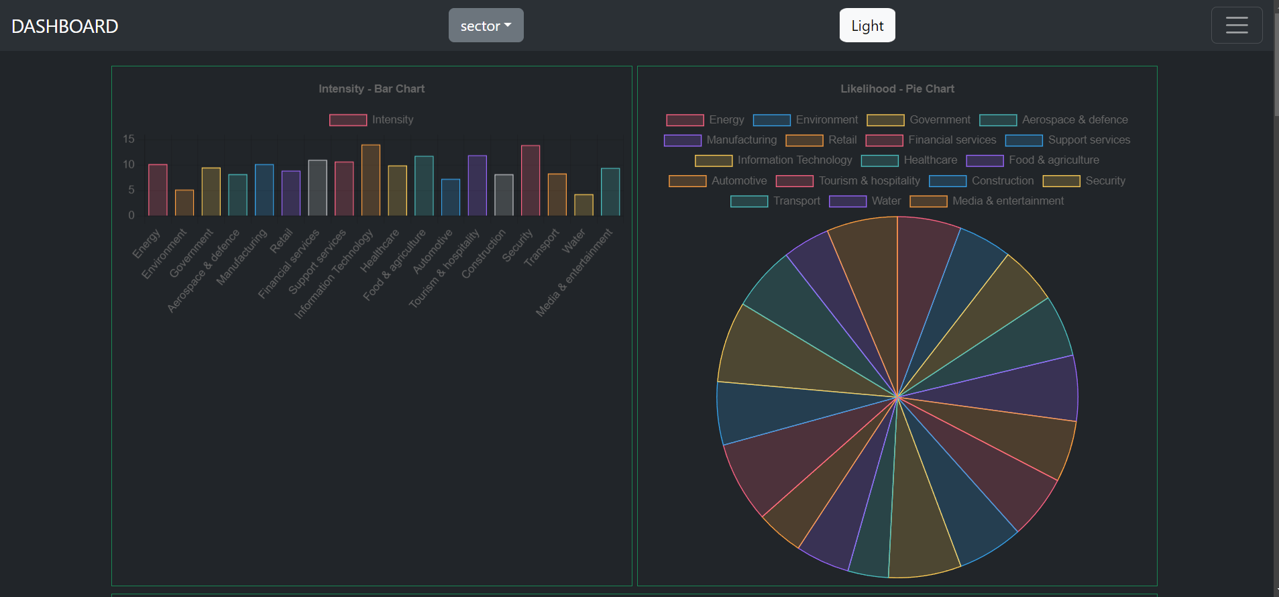Click the Automotive bar in bar chart
1279x597 pixels.
(x=451, y=197)
